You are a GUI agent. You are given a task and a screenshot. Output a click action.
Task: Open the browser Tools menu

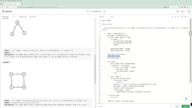pyautogui.click(x=18, y=1)
